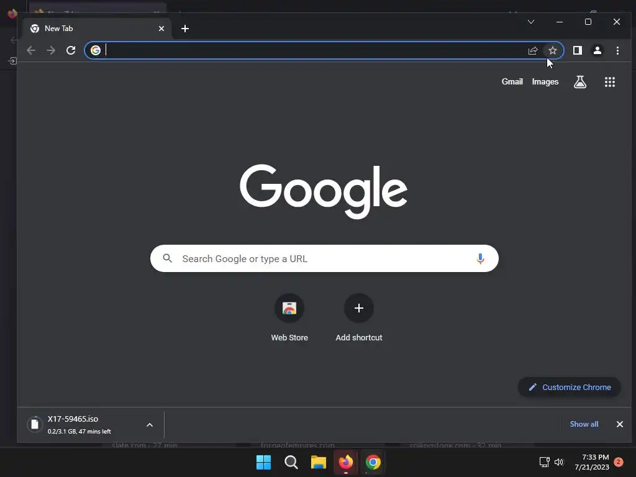Click the Google icon in address bar
This screenshot has width=636, height=477.
(x=96, y=50)
